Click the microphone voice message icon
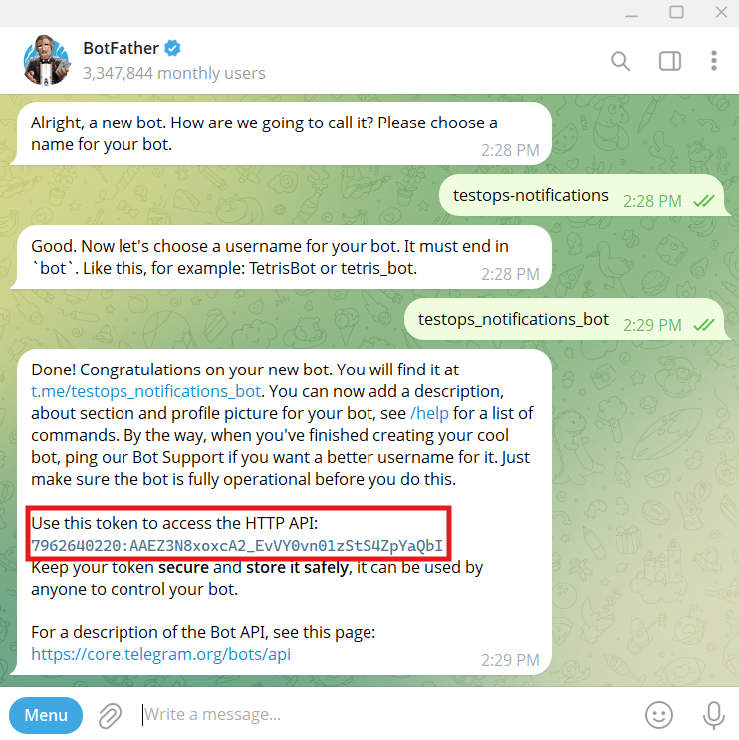The width and height of the screenshot is (739, 740). tap(713, 715)
